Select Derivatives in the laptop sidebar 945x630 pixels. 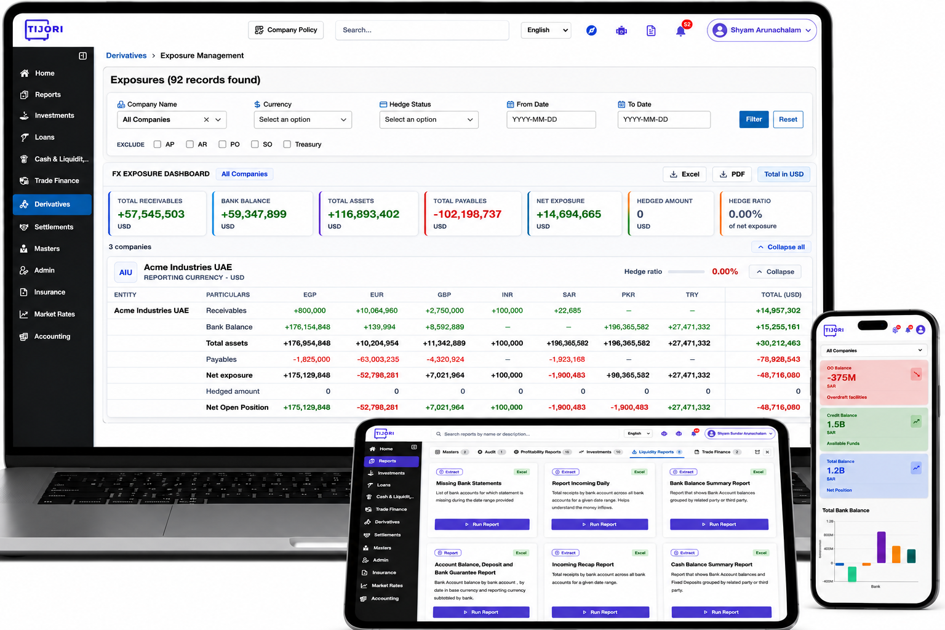(52, 204)
